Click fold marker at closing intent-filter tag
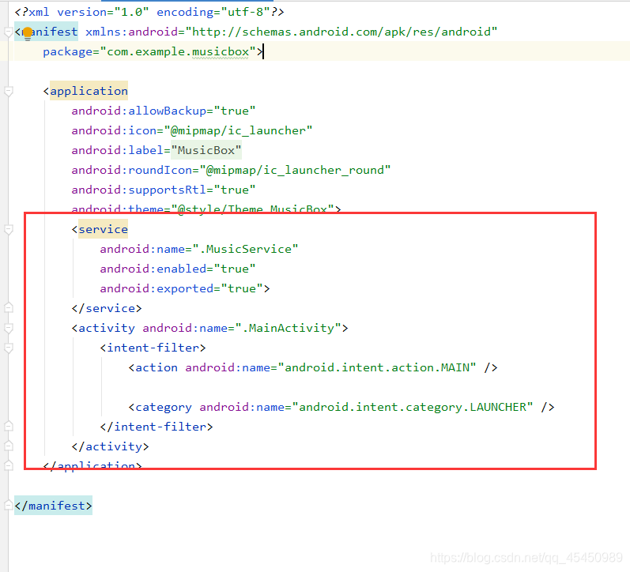Image resolution: width=630 pixels, height=572 pixels. pos(8,426)
